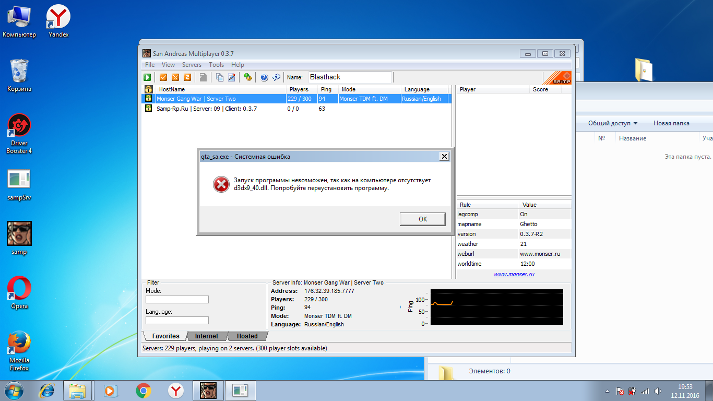
Task: Click the orange X Delete Server icon
Action: pyautogui.click(x=175, y=77)
